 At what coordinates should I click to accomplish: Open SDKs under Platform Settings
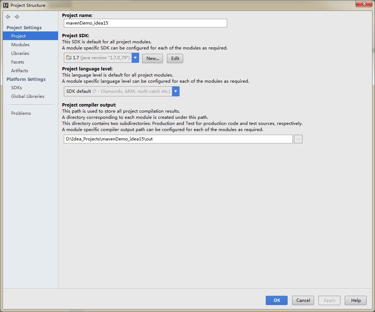pos(17,88)
